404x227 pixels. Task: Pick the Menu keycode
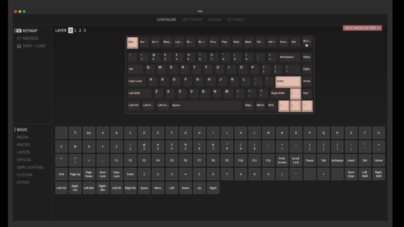coord(158,188)
